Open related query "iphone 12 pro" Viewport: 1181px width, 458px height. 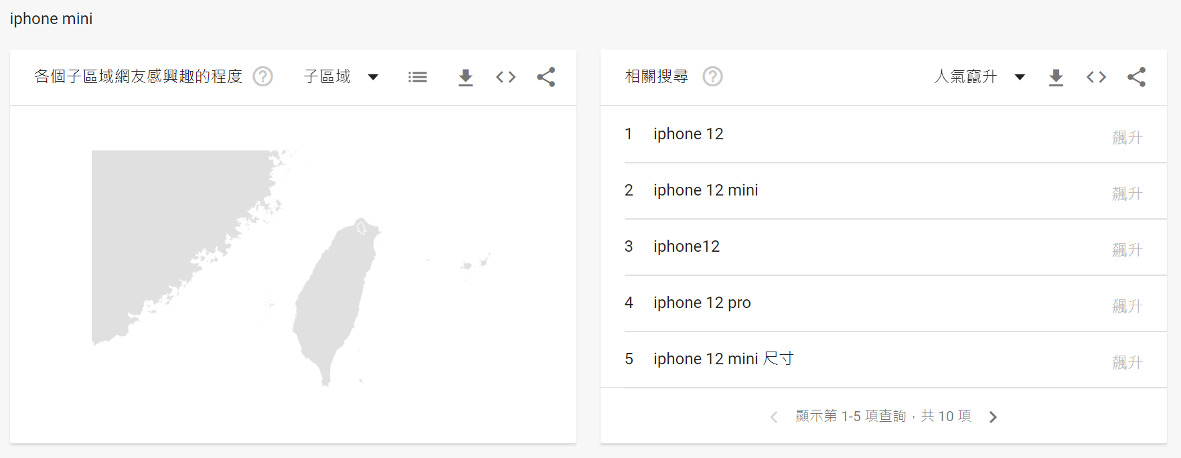[884, 303]
